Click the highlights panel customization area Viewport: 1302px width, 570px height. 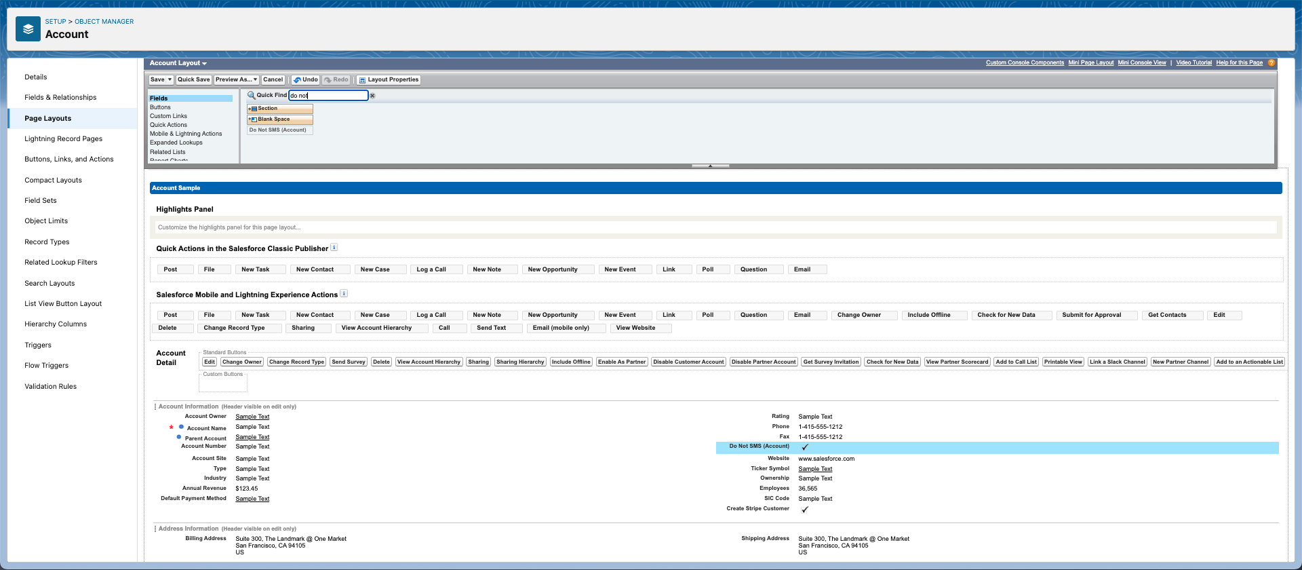[x=715, y=227]
